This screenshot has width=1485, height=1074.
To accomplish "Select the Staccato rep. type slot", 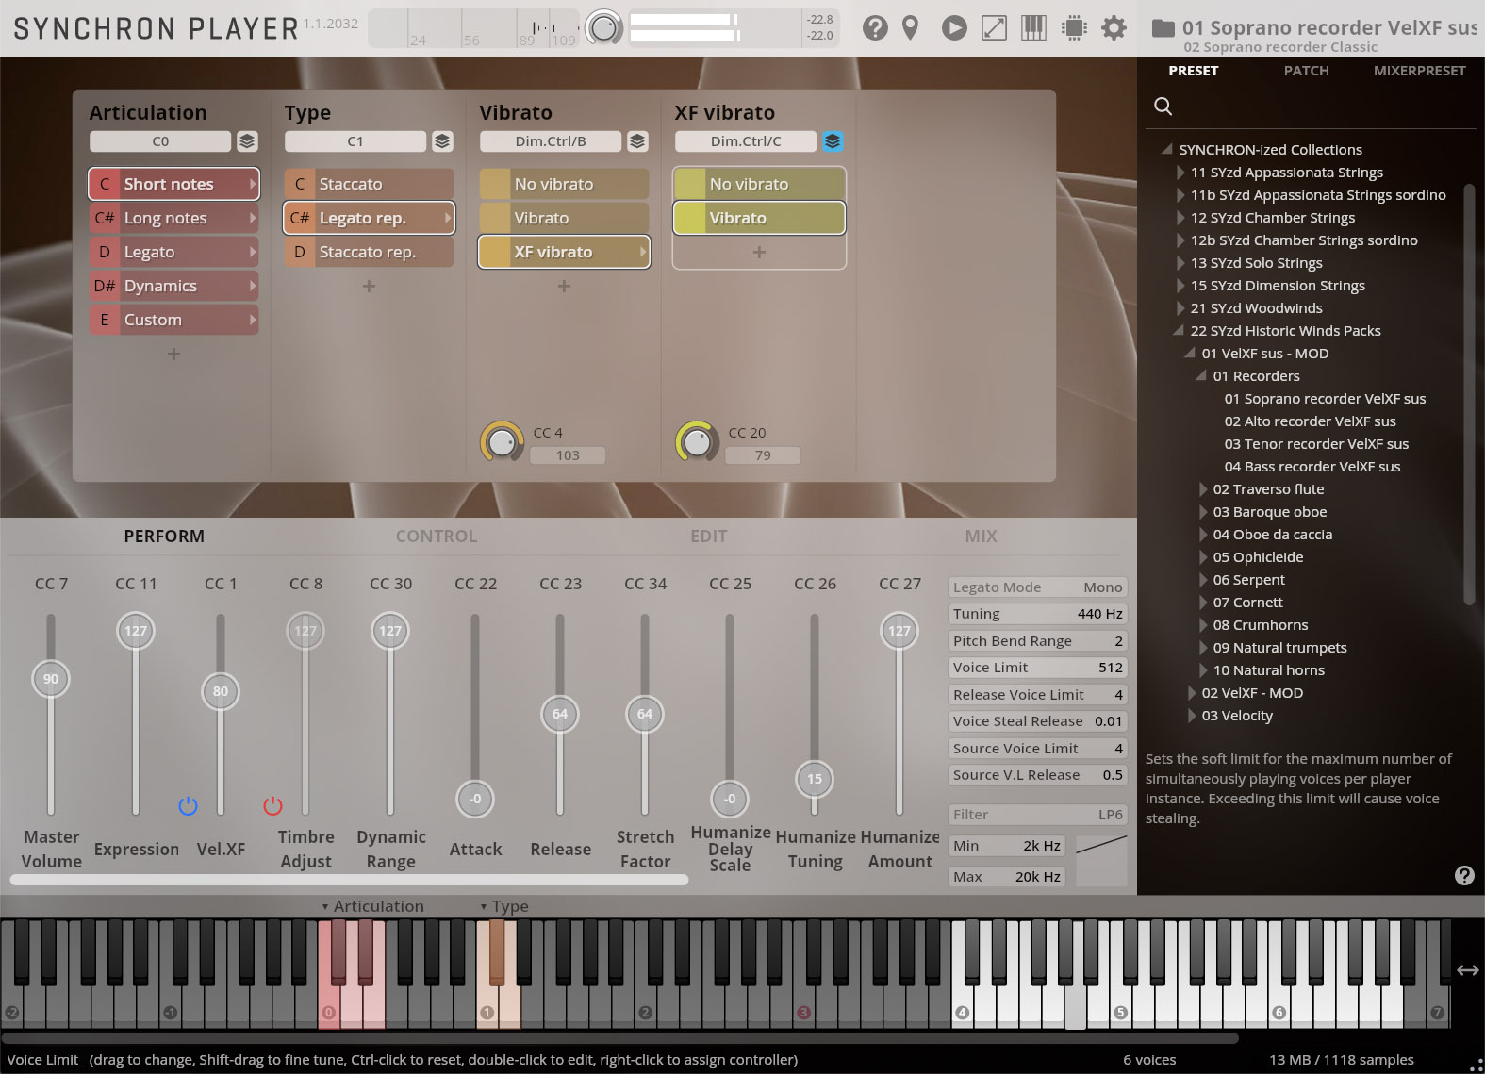I will [x=369, y=252].
